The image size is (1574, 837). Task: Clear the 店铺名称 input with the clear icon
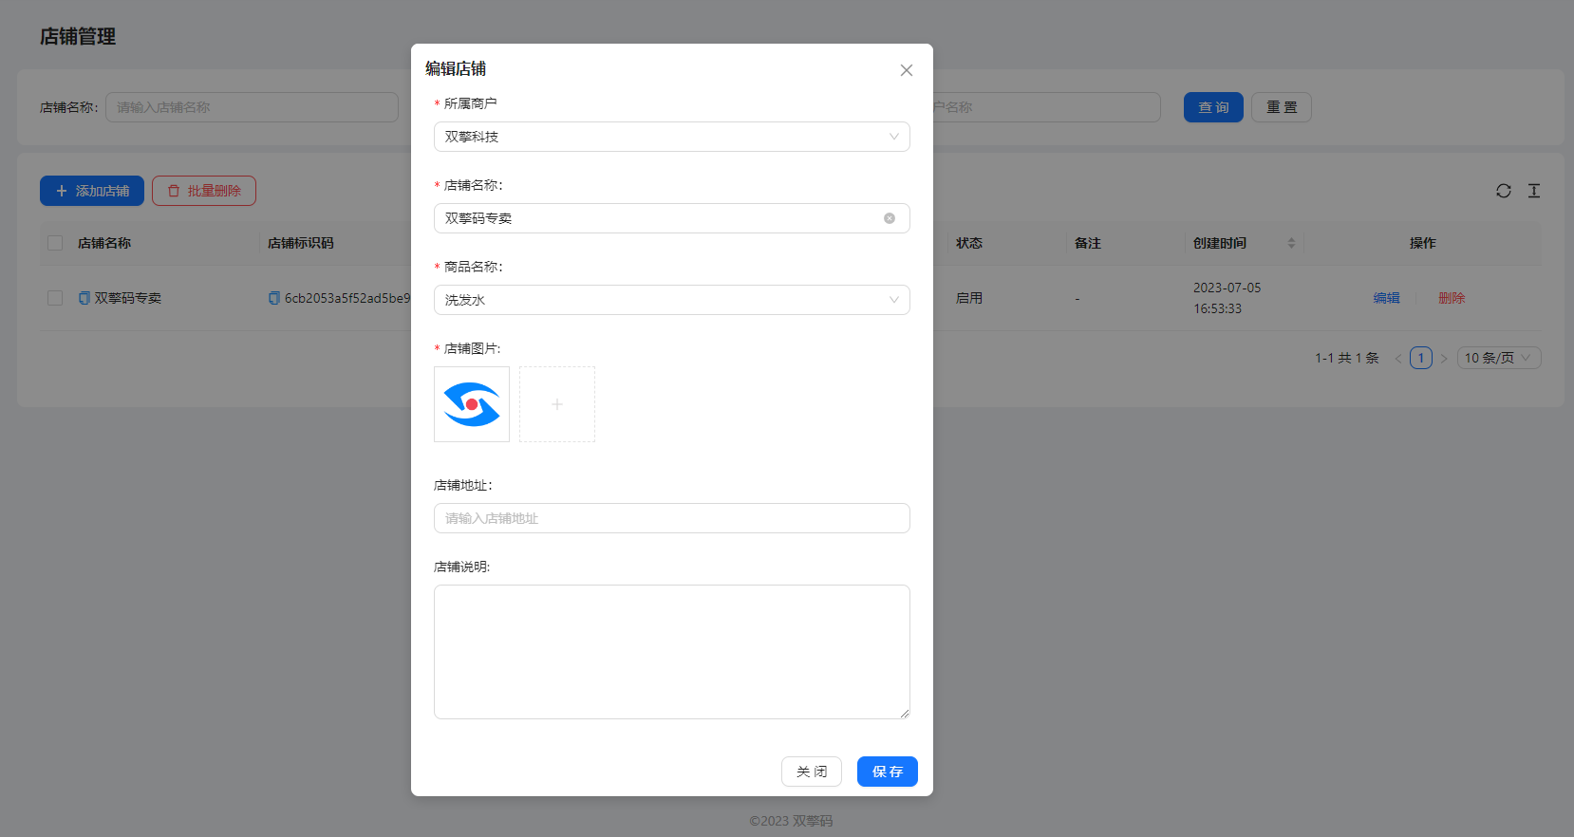[890, 218]
